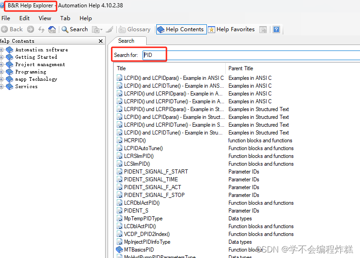Open the MpInjectPIDInfoType result
The width and height of the screenshot is (360, 258).
point(147,242)
